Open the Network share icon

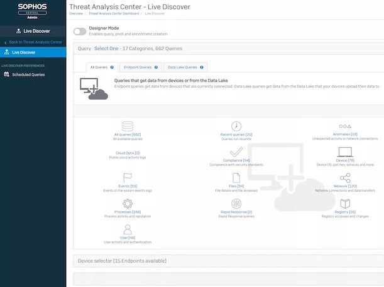pos(344,178)
